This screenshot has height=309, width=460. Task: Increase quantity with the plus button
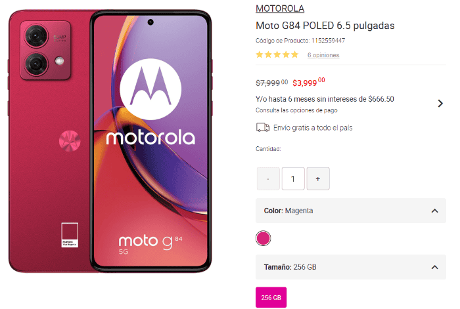tap(318, 178)
